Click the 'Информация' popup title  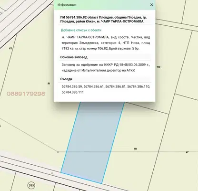[x=67, y=5]
